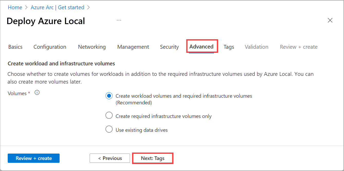Navigate to Home breadcrumb link

point(15,7)
